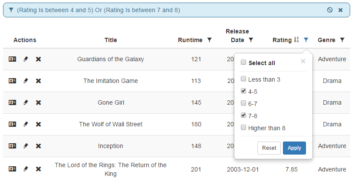Delete The Imitation Game row
This screenshot has height=178, width=355.
tap(38, 81)
